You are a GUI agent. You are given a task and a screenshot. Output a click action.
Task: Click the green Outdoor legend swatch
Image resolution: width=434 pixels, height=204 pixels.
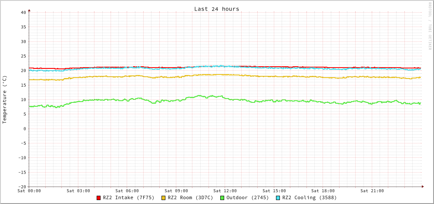(222, 198)
